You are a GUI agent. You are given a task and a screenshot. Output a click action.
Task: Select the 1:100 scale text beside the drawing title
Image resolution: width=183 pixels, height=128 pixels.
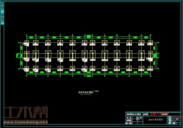tap(96, 91)
